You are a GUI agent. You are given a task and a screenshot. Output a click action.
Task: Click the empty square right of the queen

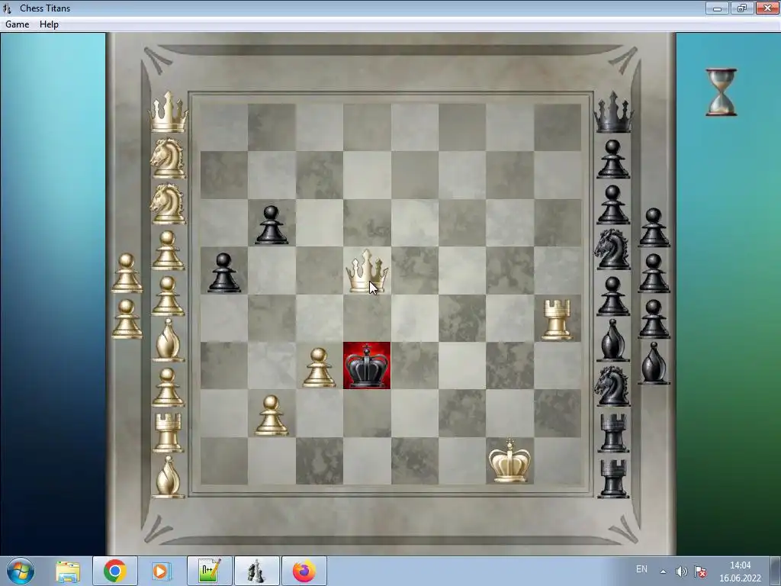tap(415, 271)
